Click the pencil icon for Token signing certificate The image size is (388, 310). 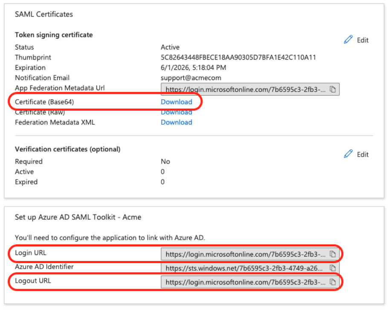click(x=348, y=40)
